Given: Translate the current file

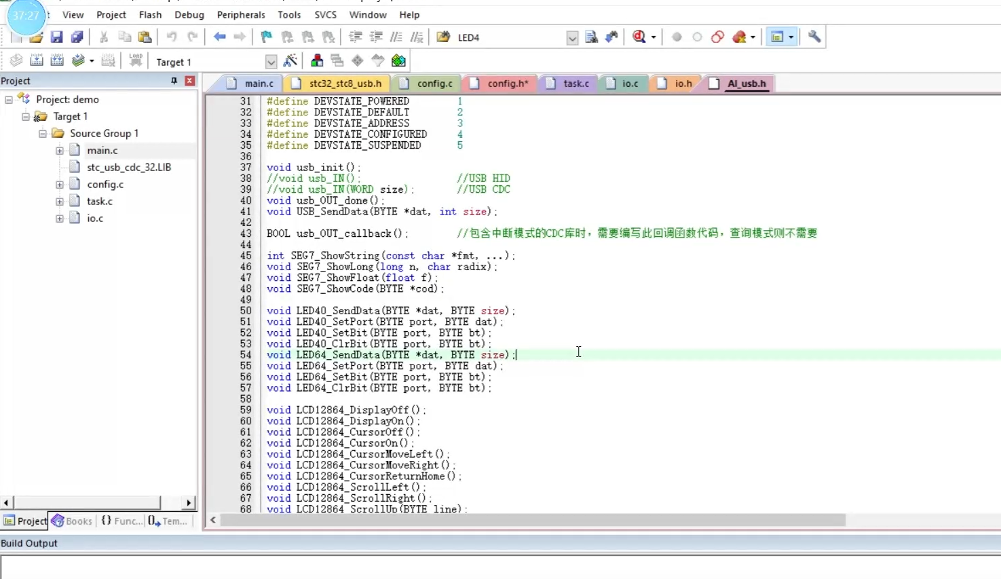Looking at the screenshot, I should 16,61.
